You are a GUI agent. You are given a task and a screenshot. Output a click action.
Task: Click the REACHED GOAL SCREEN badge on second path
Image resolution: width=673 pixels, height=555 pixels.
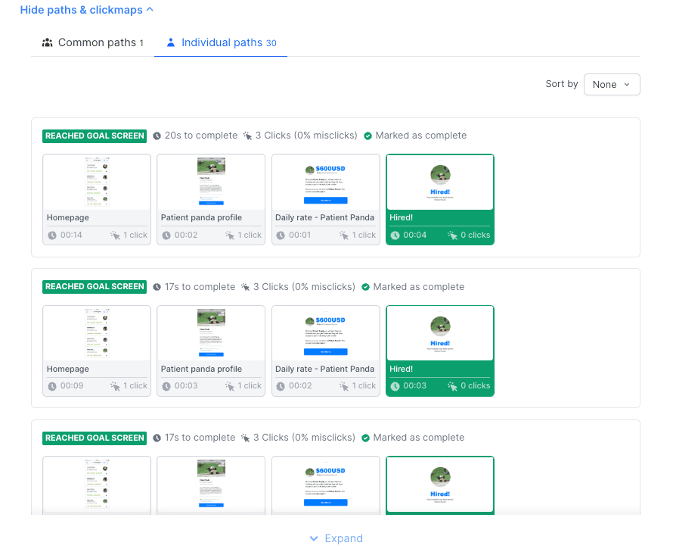click(x=94, y=287)
